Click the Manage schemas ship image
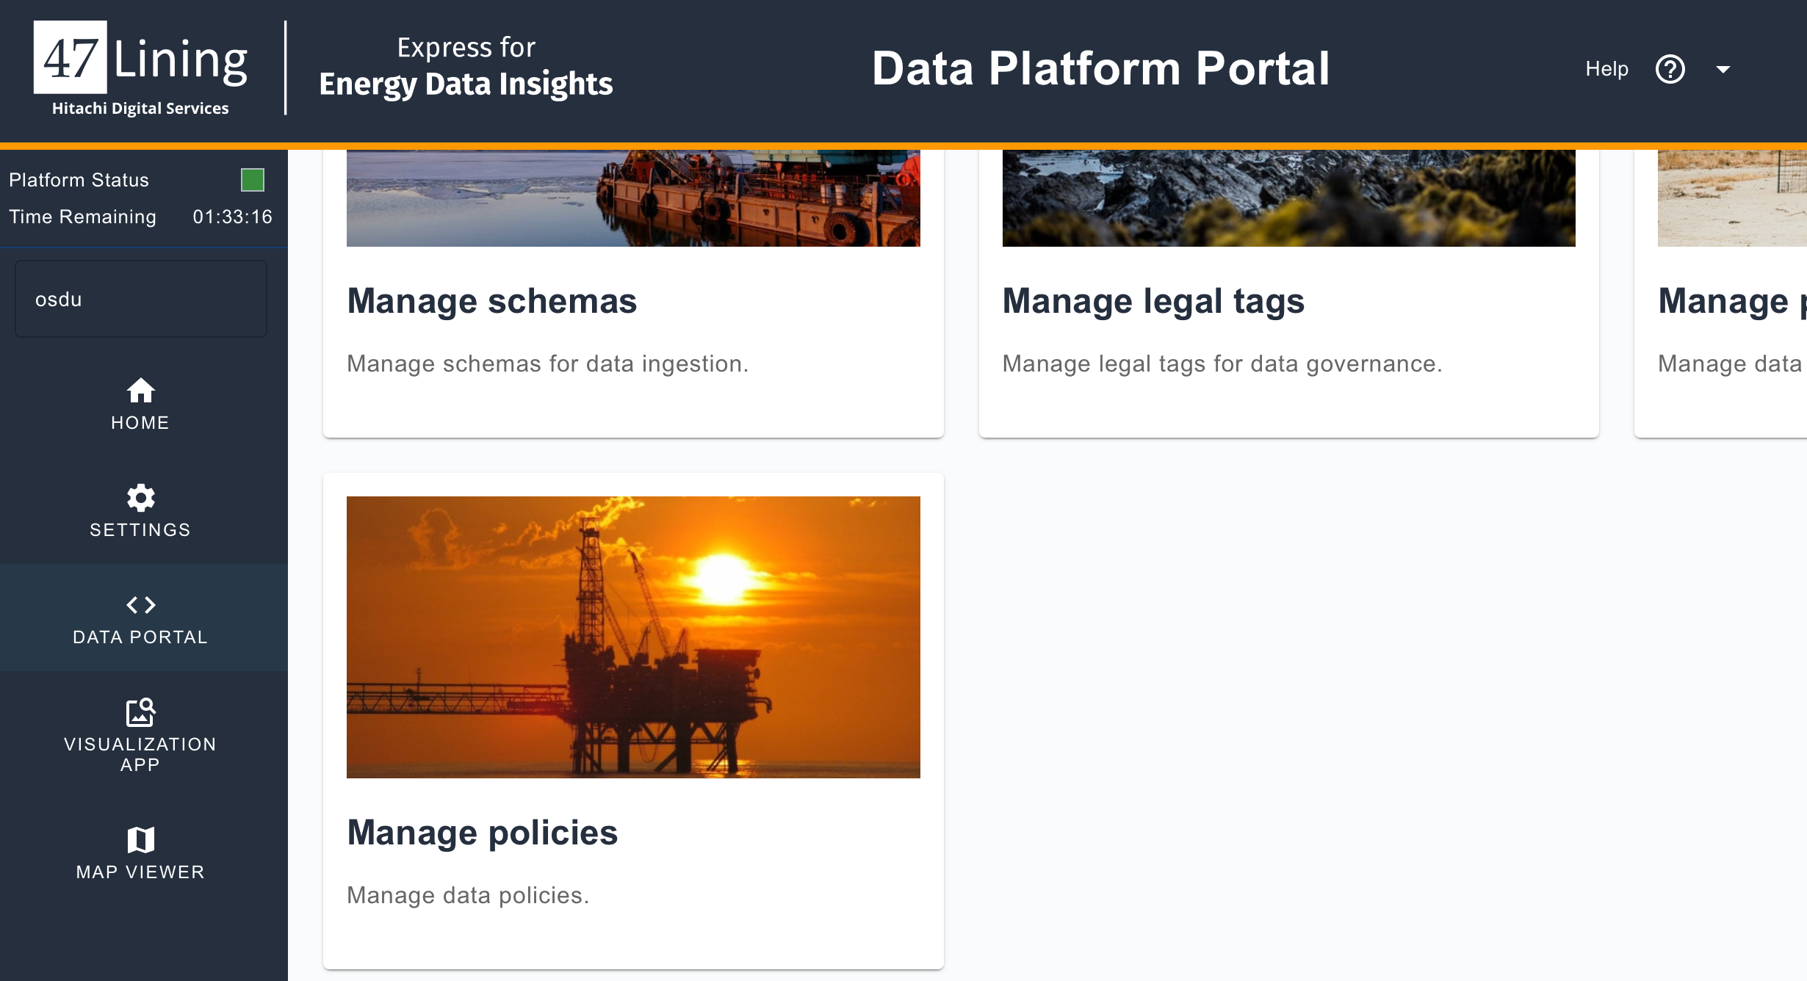Screen dimensions: 1807x981 click(x=633, y=198)
